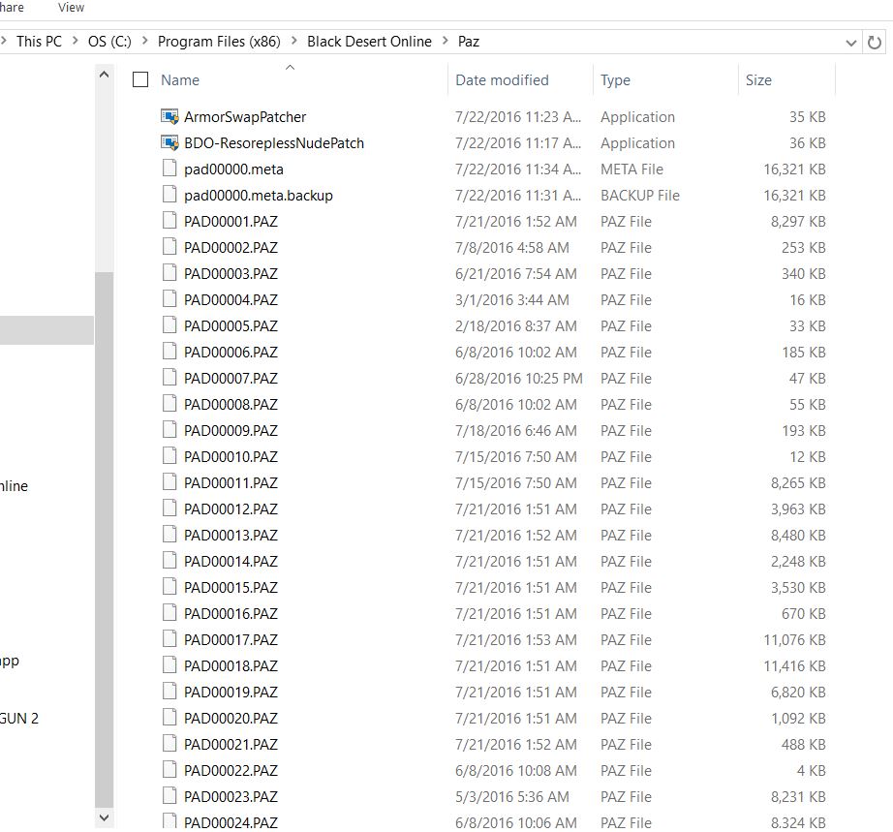The height and width of the screenshot is (832, 893).
Task: Sort files by Type column header
Action: point(615,80)
